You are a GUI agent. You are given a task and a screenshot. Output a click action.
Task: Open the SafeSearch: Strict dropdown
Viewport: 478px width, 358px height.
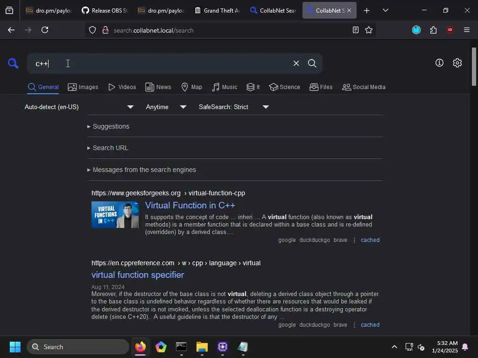(x=234, y=107)
